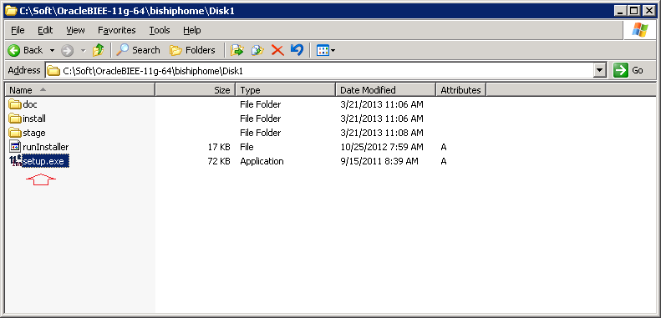Open the Views toolbar icon
The width and height of the screenshot is (661, 318).
coord(323,51)
